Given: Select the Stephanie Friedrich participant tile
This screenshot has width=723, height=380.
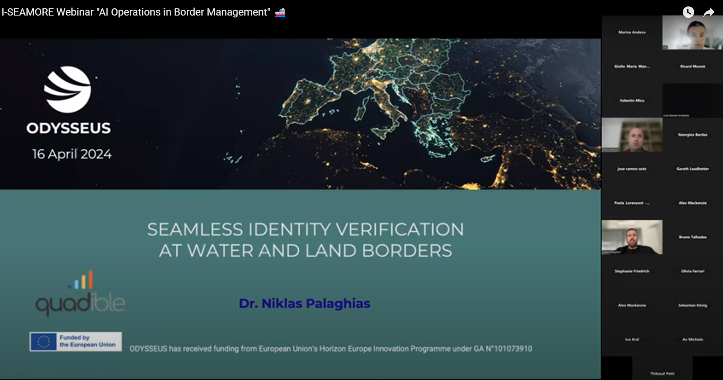Looking at the screenshot, I should click(632, 272).
